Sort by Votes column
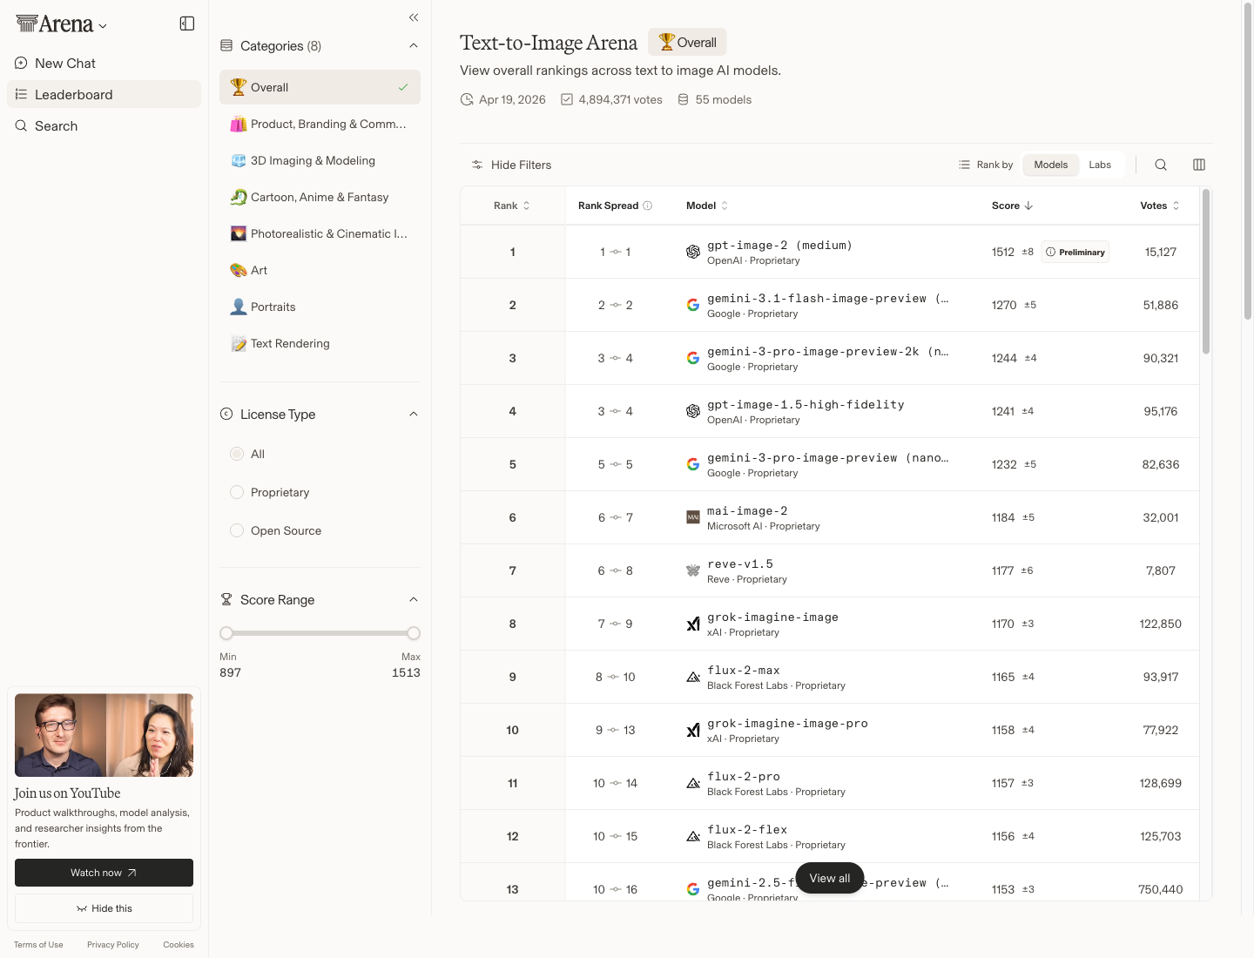Screen dimensions: 1254x958 coord(1159,206)
